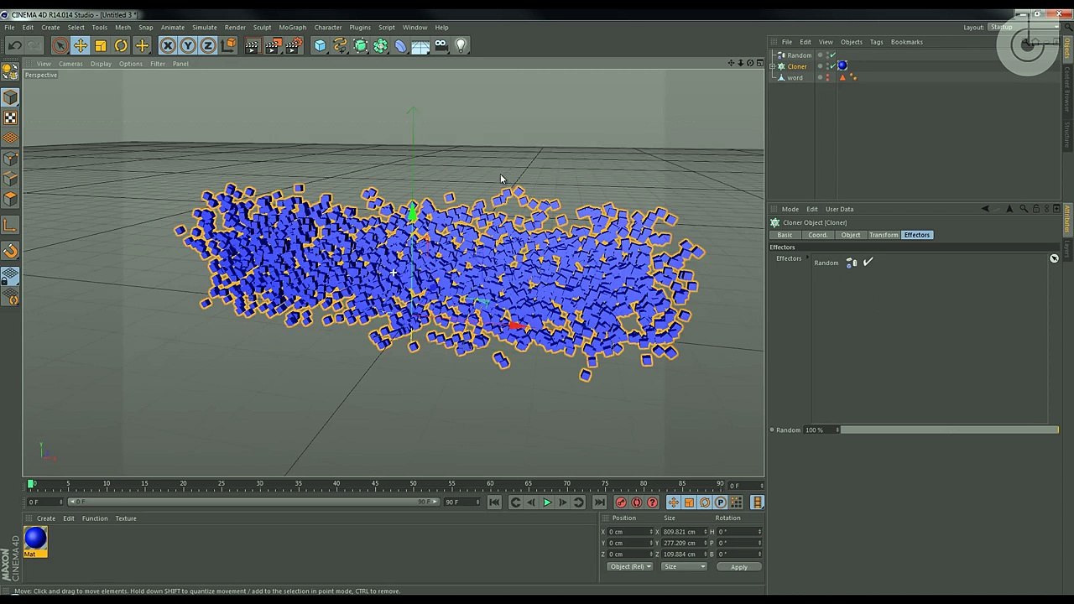This screenshot has height=604, width=1074.
Task: Open Texture menu in material manager
Action: coord(126,518)
